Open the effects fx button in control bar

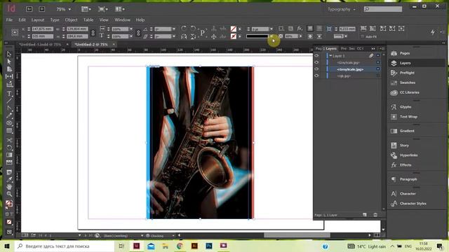[x=300, y=28]
